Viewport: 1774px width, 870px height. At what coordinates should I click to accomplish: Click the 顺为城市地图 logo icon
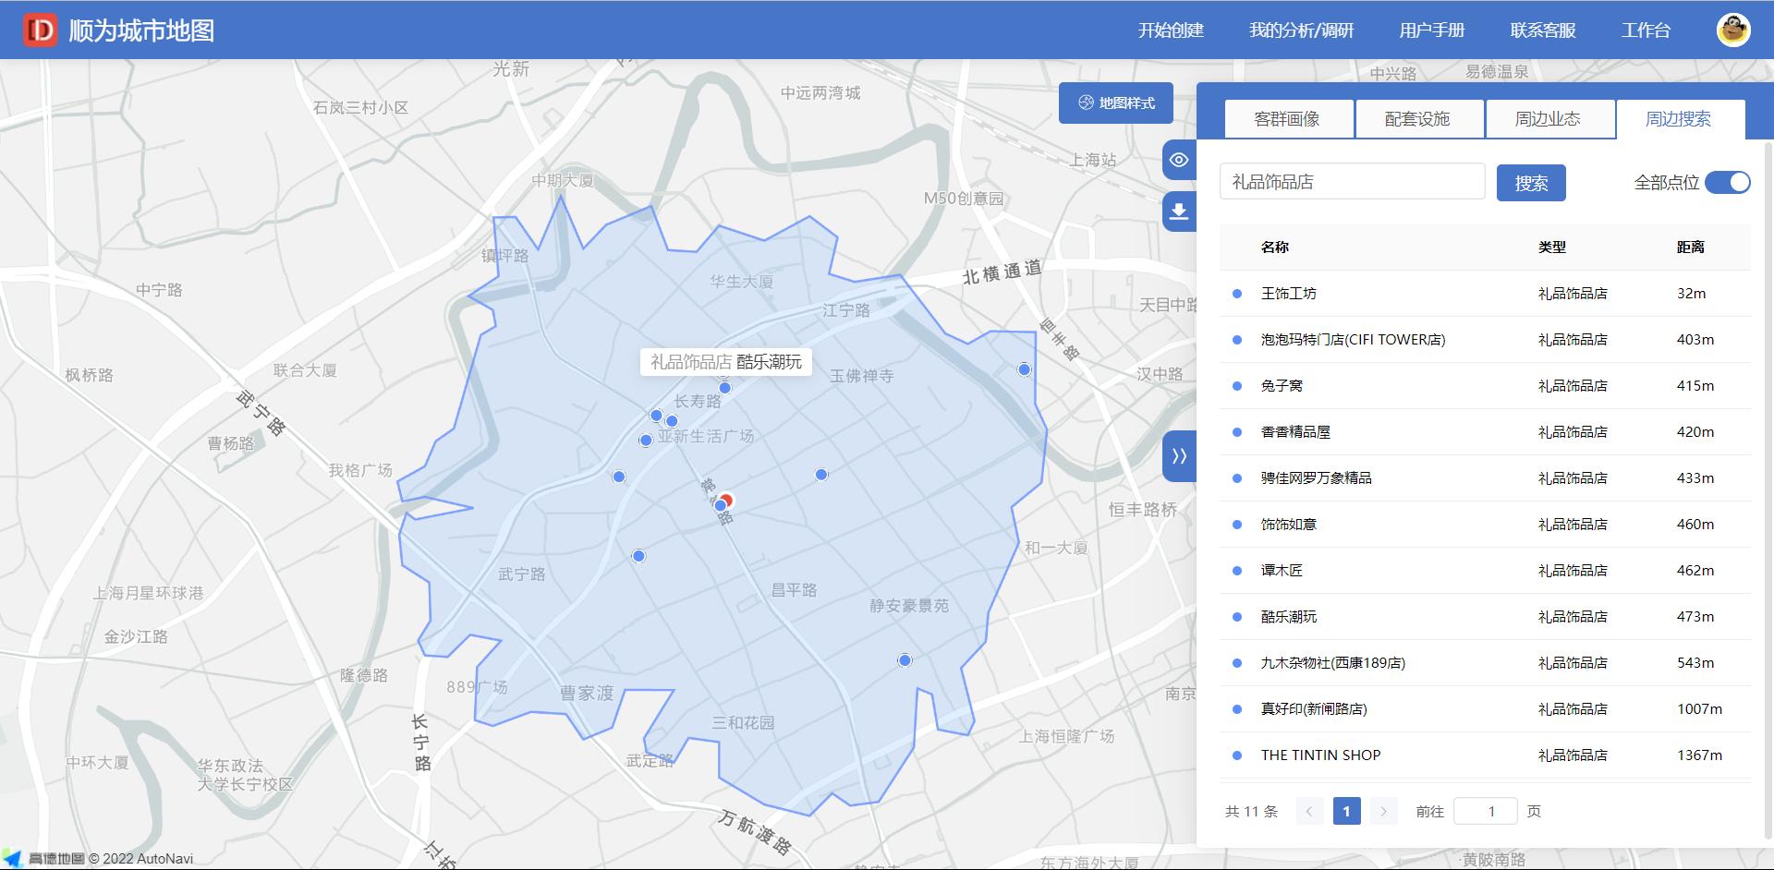(40, 30)
